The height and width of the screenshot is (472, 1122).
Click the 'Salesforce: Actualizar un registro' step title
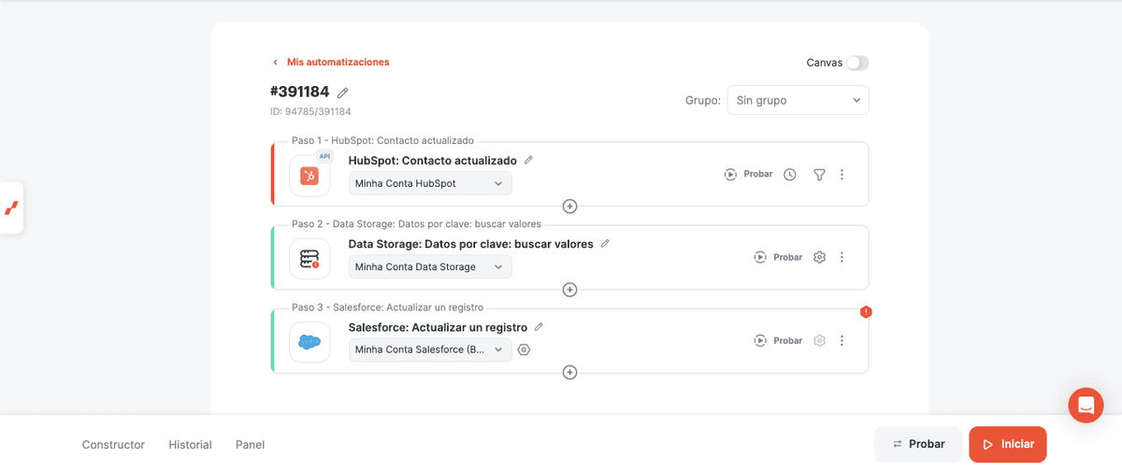coord(438,327)
